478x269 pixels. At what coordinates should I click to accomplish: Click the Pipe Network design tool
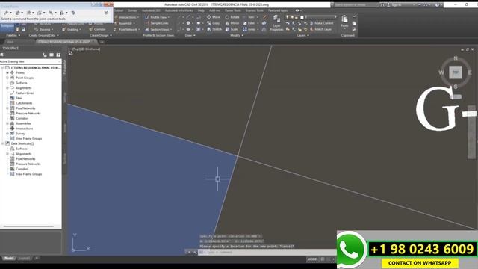coord(126,29)
